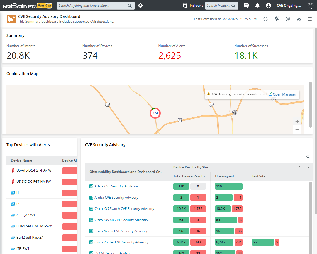Click the 2,625 alerts count
The width and height of the screenshot is (317, 254).
[x=169, y=56]
